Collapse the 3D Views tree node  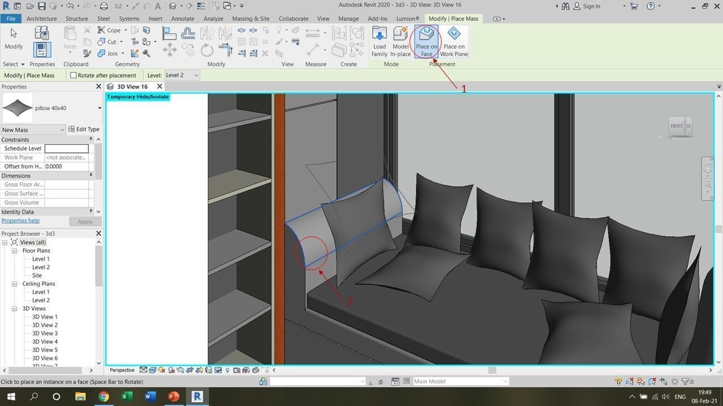pyautogui.click(x=15, y=309)
